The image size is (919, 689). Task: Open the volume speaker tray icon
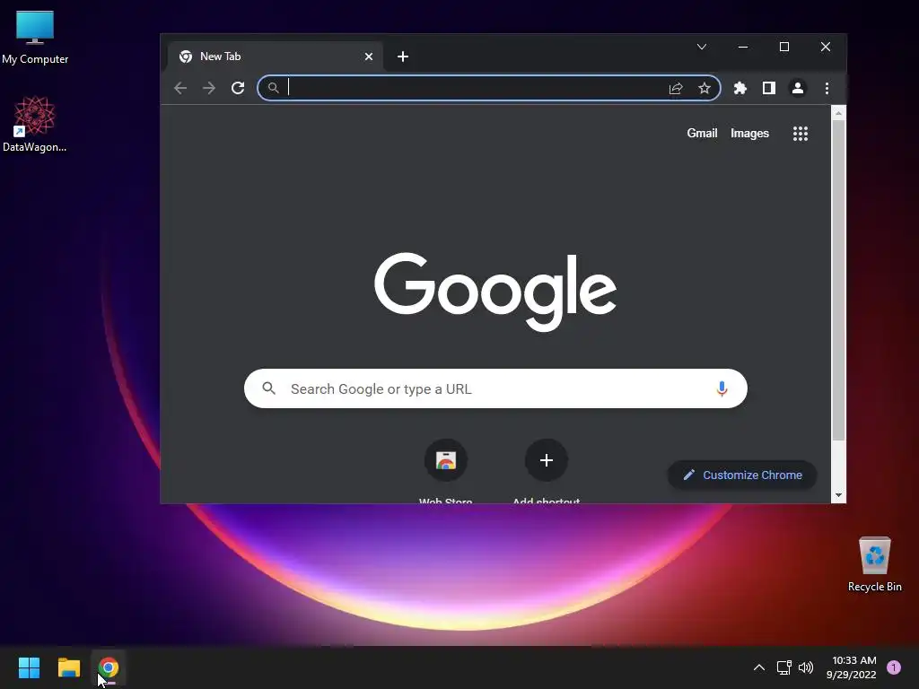click(x=807, y=667)
